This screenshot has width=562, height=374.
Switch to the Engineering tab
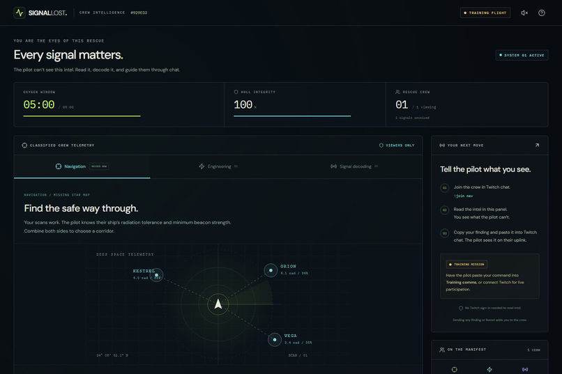[218, 166]
